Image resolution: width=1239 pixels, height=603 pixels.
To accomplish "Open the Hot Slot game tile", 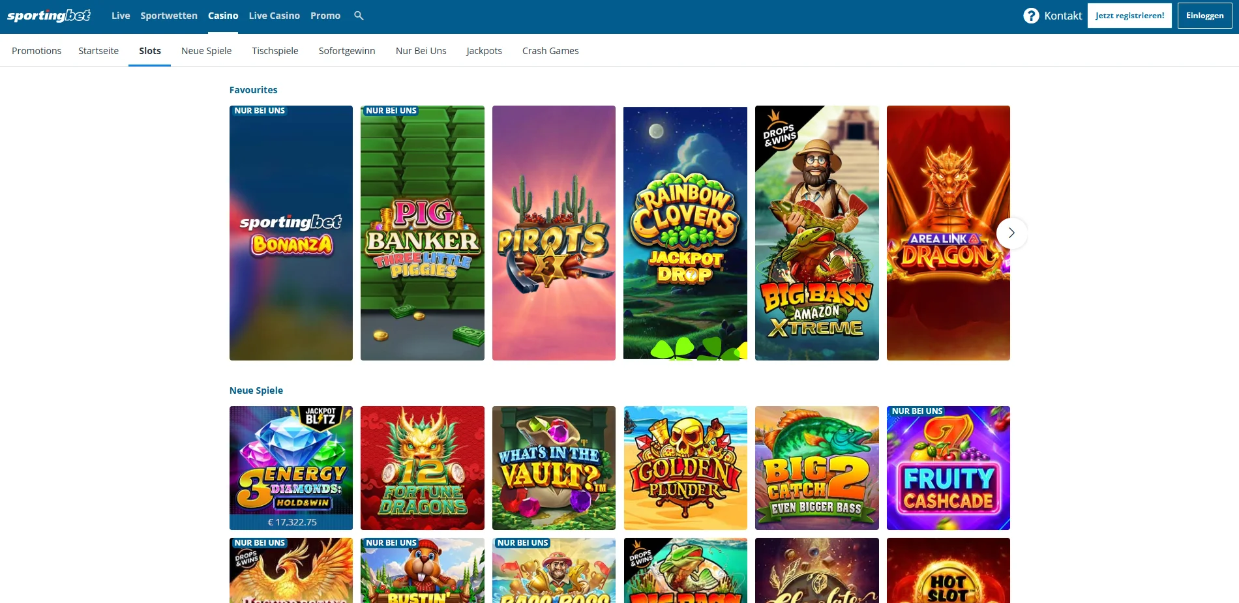I will pyautogui.click(x=948, y=570).
